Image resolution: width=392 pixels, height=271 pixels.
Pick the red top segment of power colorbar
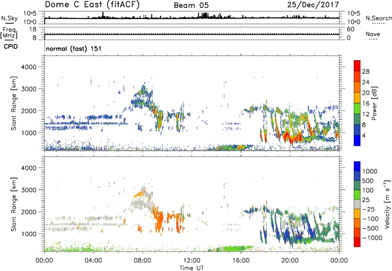tap(357, 66)
